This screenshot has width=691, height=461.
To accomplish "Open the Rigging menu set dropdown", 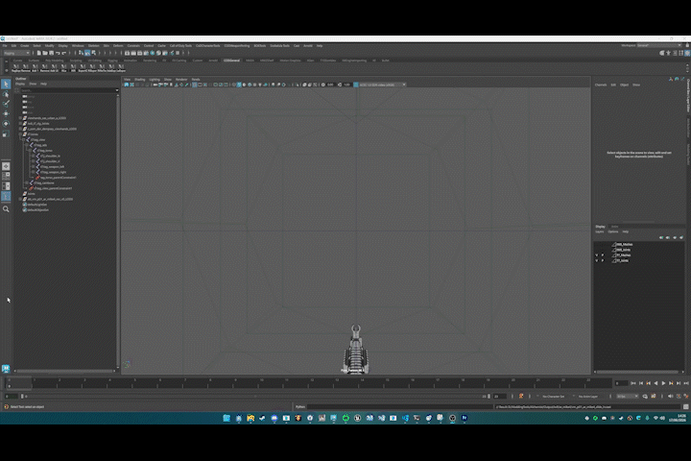I will pyautogui.click(x=16, y=53).
